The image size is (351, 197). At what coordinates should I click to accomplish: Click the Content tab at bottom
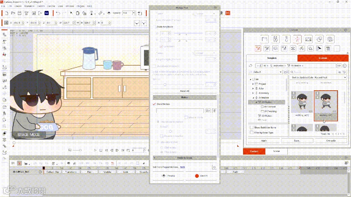pos(254,152)
